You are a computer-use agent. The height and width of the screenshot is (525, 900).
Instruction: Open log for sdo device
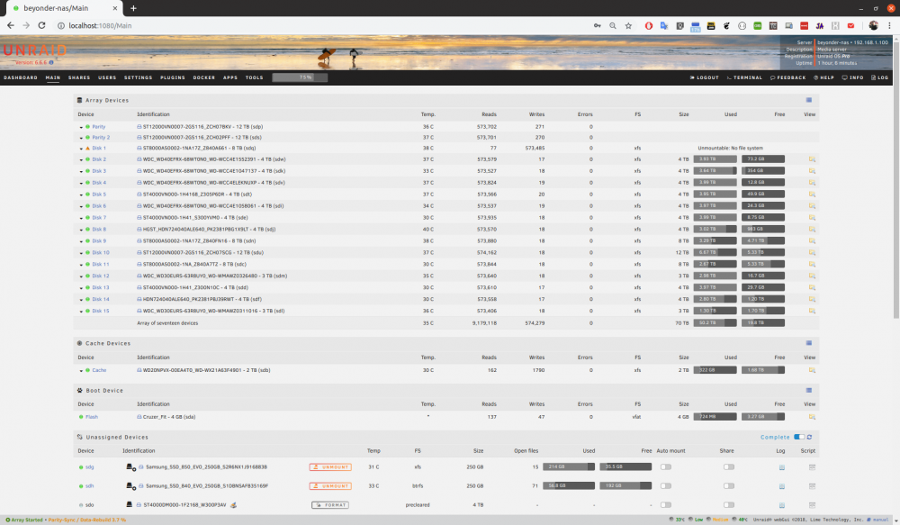[782, 505]
